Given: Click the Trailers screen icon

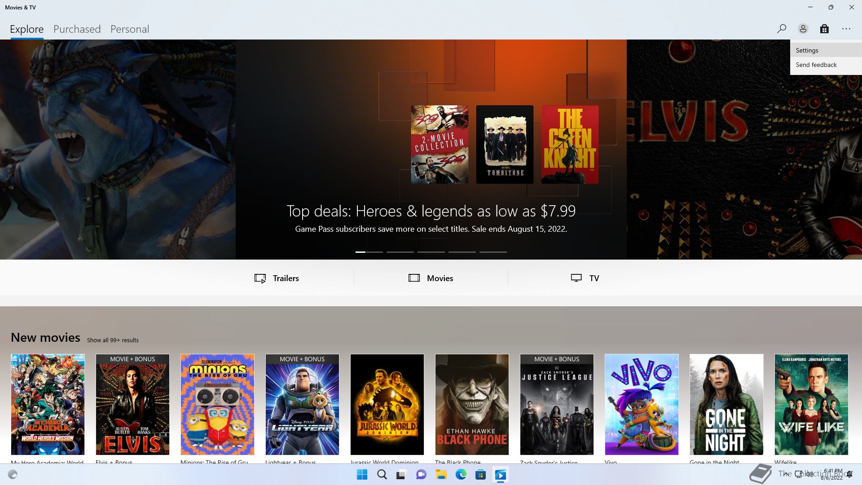Looking at the screenshot, I should (x=260, y=278).
